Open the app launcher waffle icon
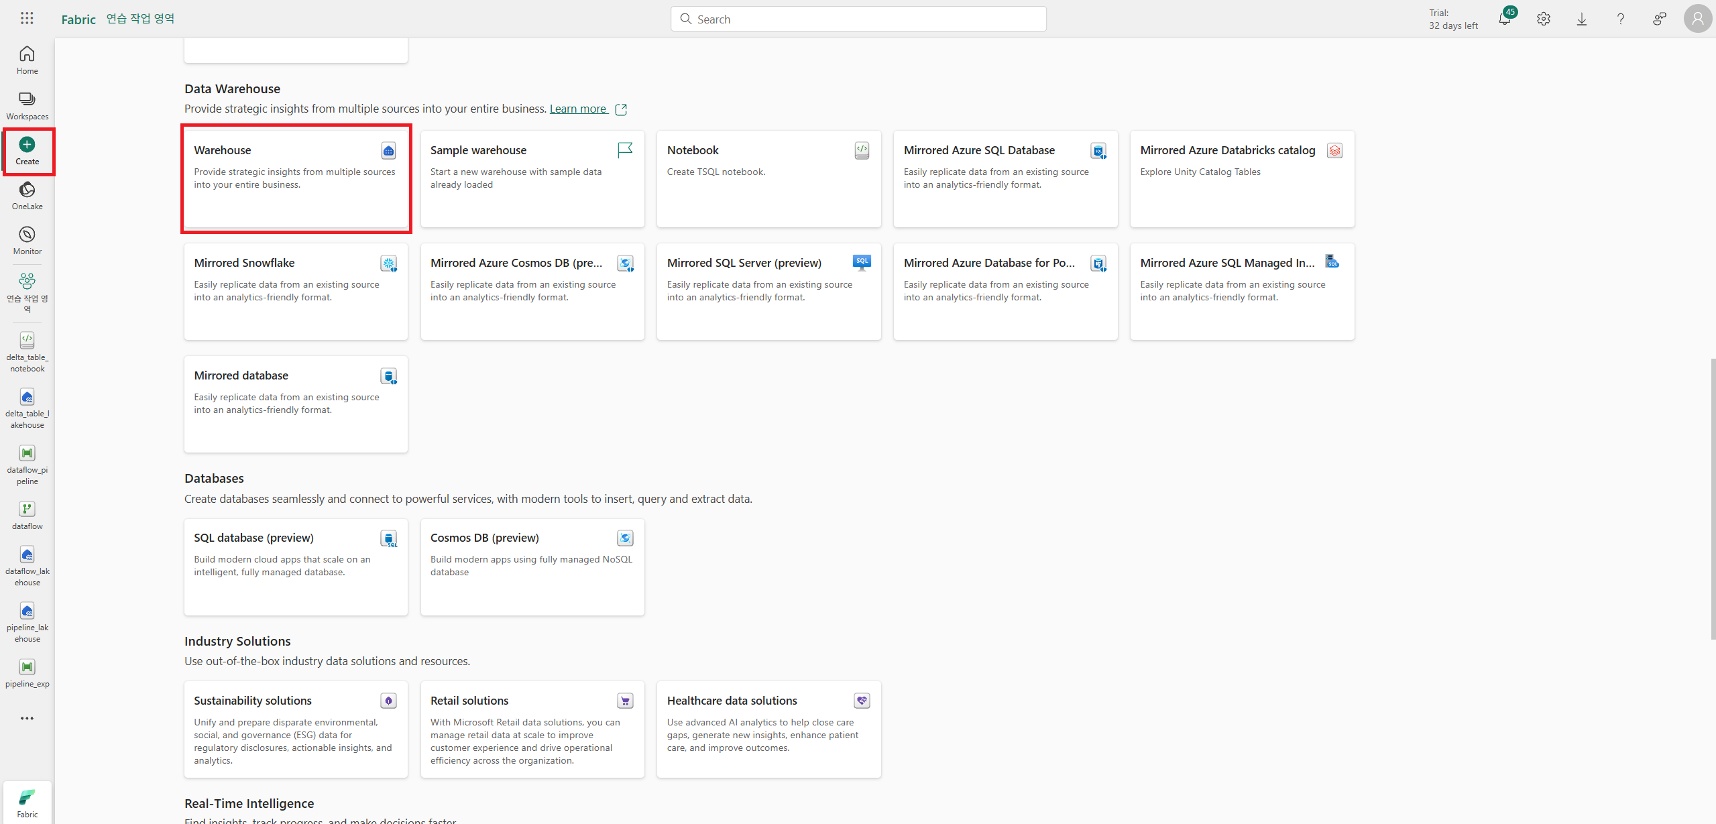 click(x=27, y=19)
